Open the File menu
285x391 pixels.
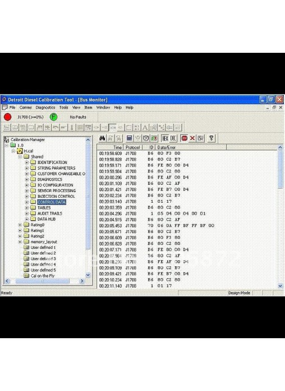[x=12, y=107]
